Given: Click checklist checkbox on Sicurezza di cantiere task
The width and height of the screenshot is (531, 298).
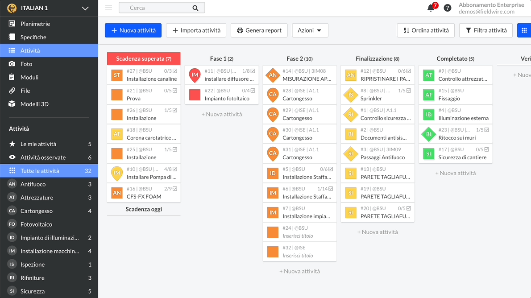Looking at the screenshot, I should click(x=487, y=149).
